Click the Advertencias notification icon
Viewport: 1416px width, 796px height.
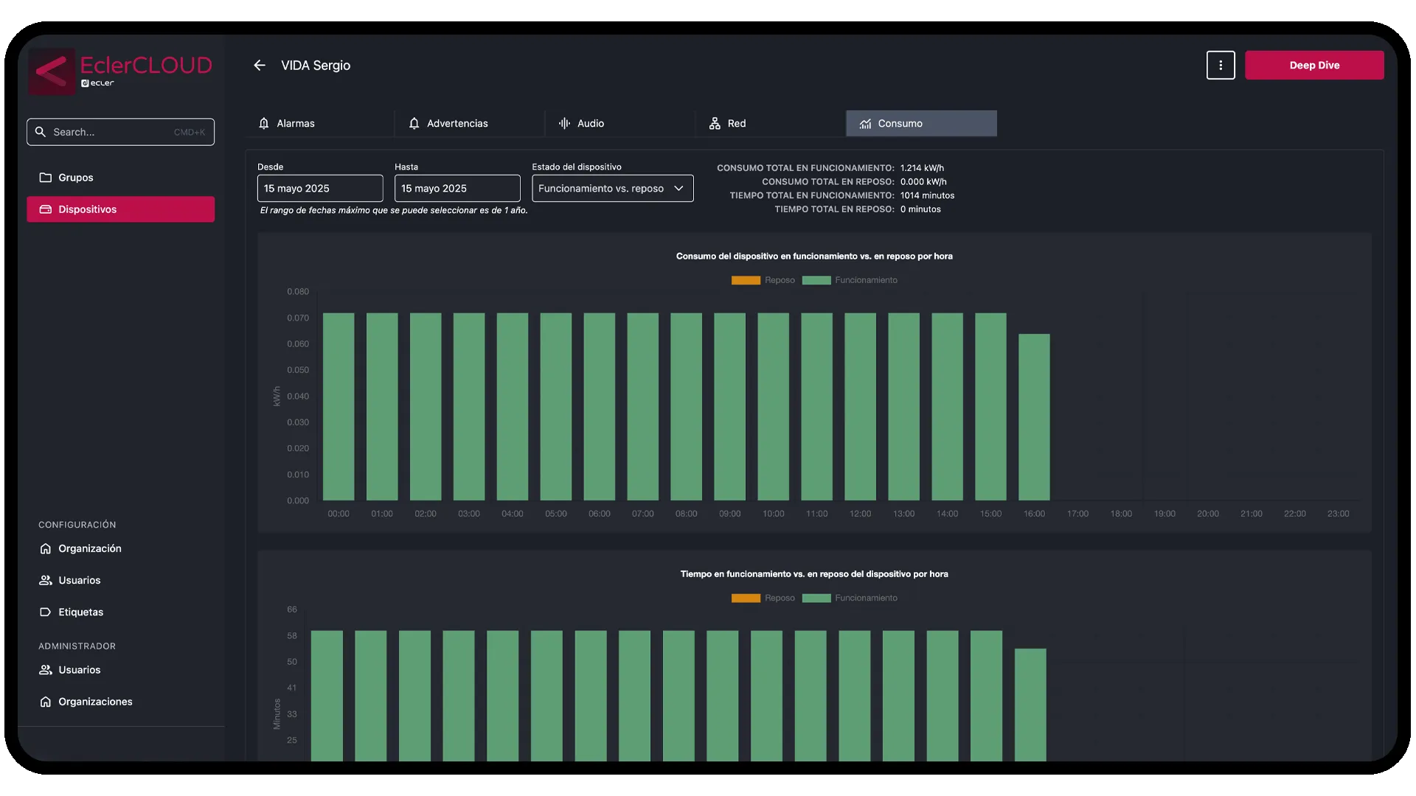[414, 123]
